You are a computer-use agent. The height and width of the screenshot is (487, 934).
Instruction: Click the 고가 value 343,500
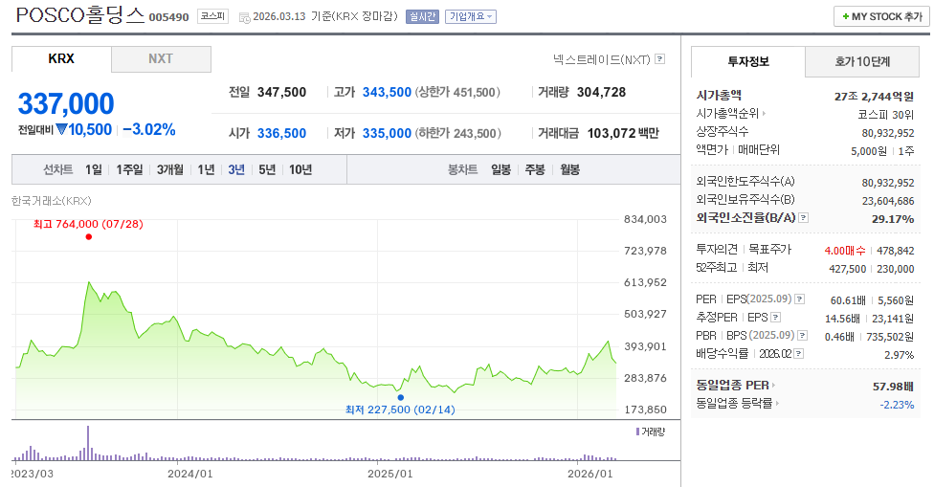point(388,92)
